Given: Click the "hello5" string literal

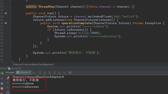Looking at the screenshot, I should coord(129,16).
